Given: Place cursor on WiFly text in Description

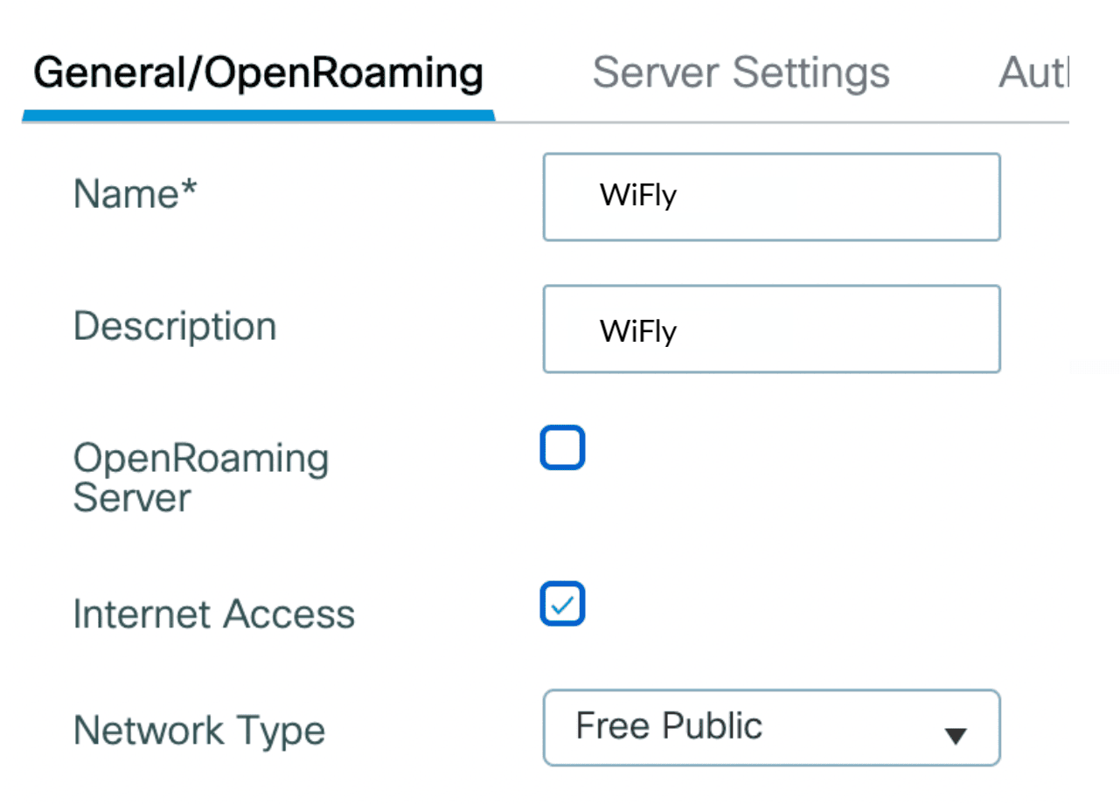Looking at the screenshot, I should point(638,332).
